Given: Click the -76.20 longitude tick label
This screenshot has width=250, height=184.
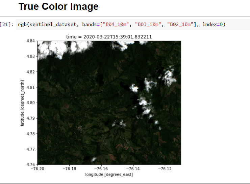Looking at the screenshot, I should tap(37, 169).
